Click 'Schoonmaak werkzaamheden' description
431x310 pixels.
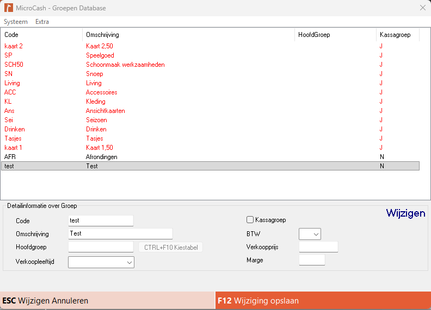125,65
